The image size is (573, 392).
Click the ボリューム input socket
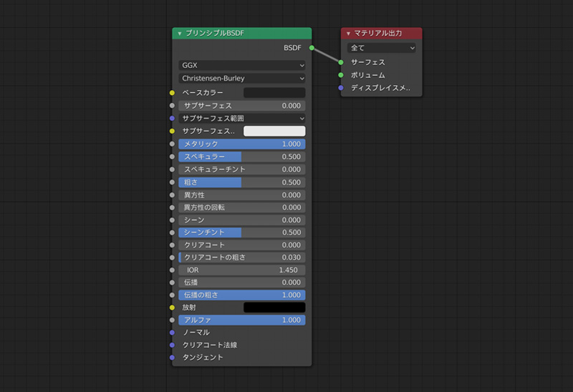[x=341, y=75]
